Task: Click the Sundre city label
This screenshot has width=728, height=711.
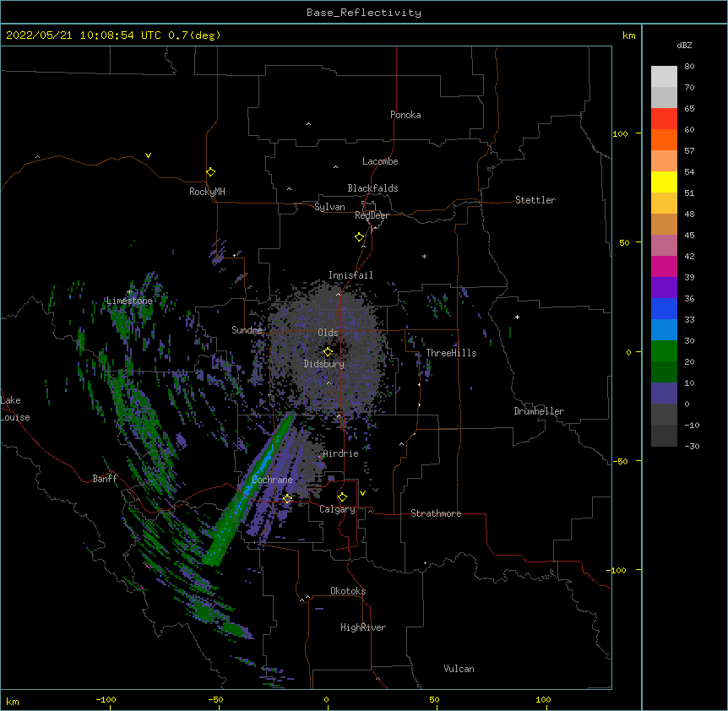Action: 247,330
